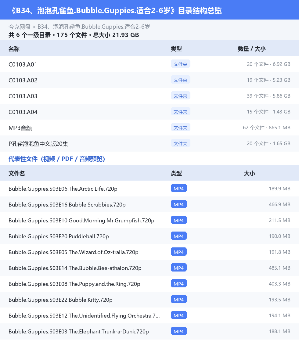Select the 194.1 MB size value

click(279, 315)
